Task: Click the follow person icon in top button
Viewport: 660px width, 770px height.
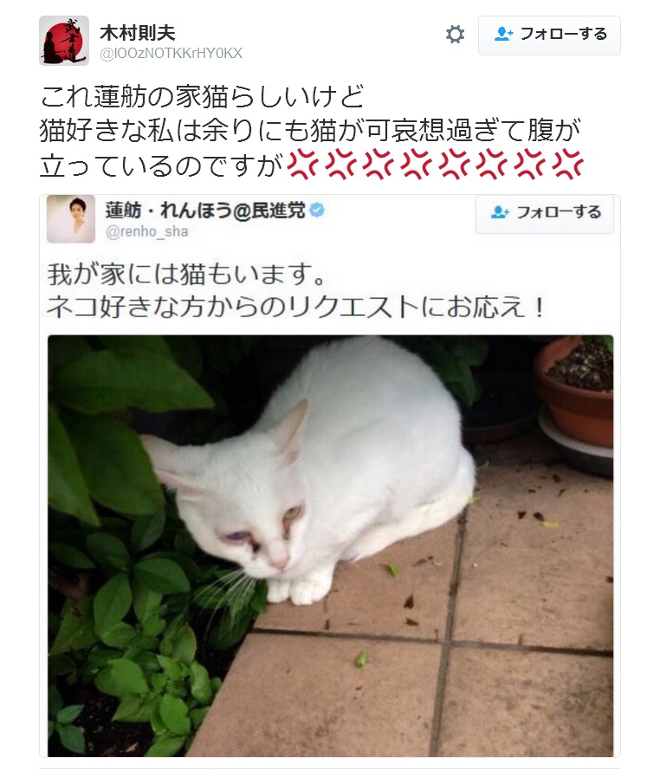Action: pyautogui.click(x=503, y=34)
